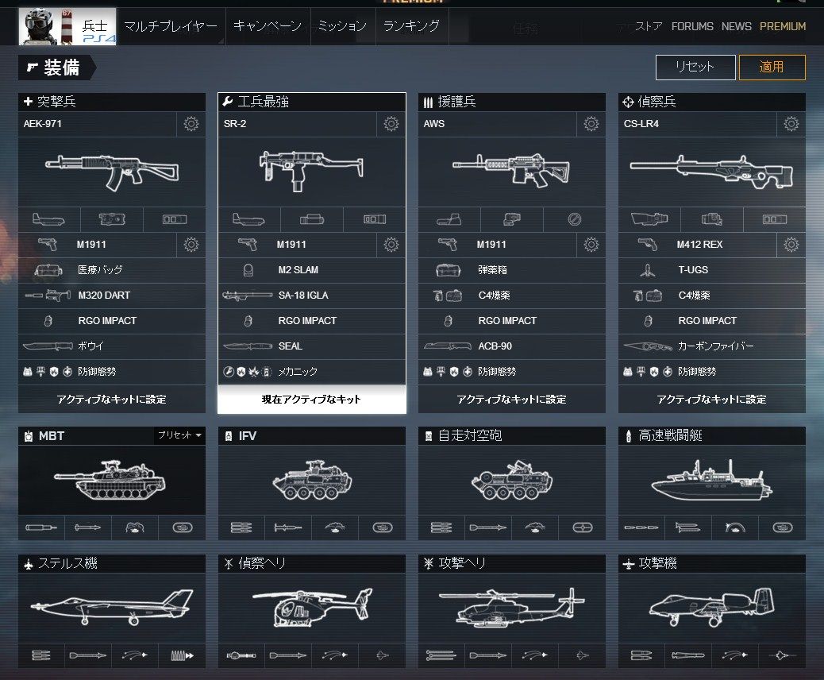Click the 現在アクティブなキット button
Viewport: 824px width, 680px height.
click(312, 399)
